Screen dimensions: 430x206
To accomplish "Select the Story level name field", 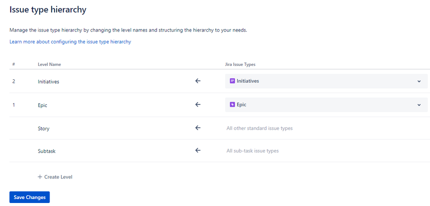I will coord(43,128).
